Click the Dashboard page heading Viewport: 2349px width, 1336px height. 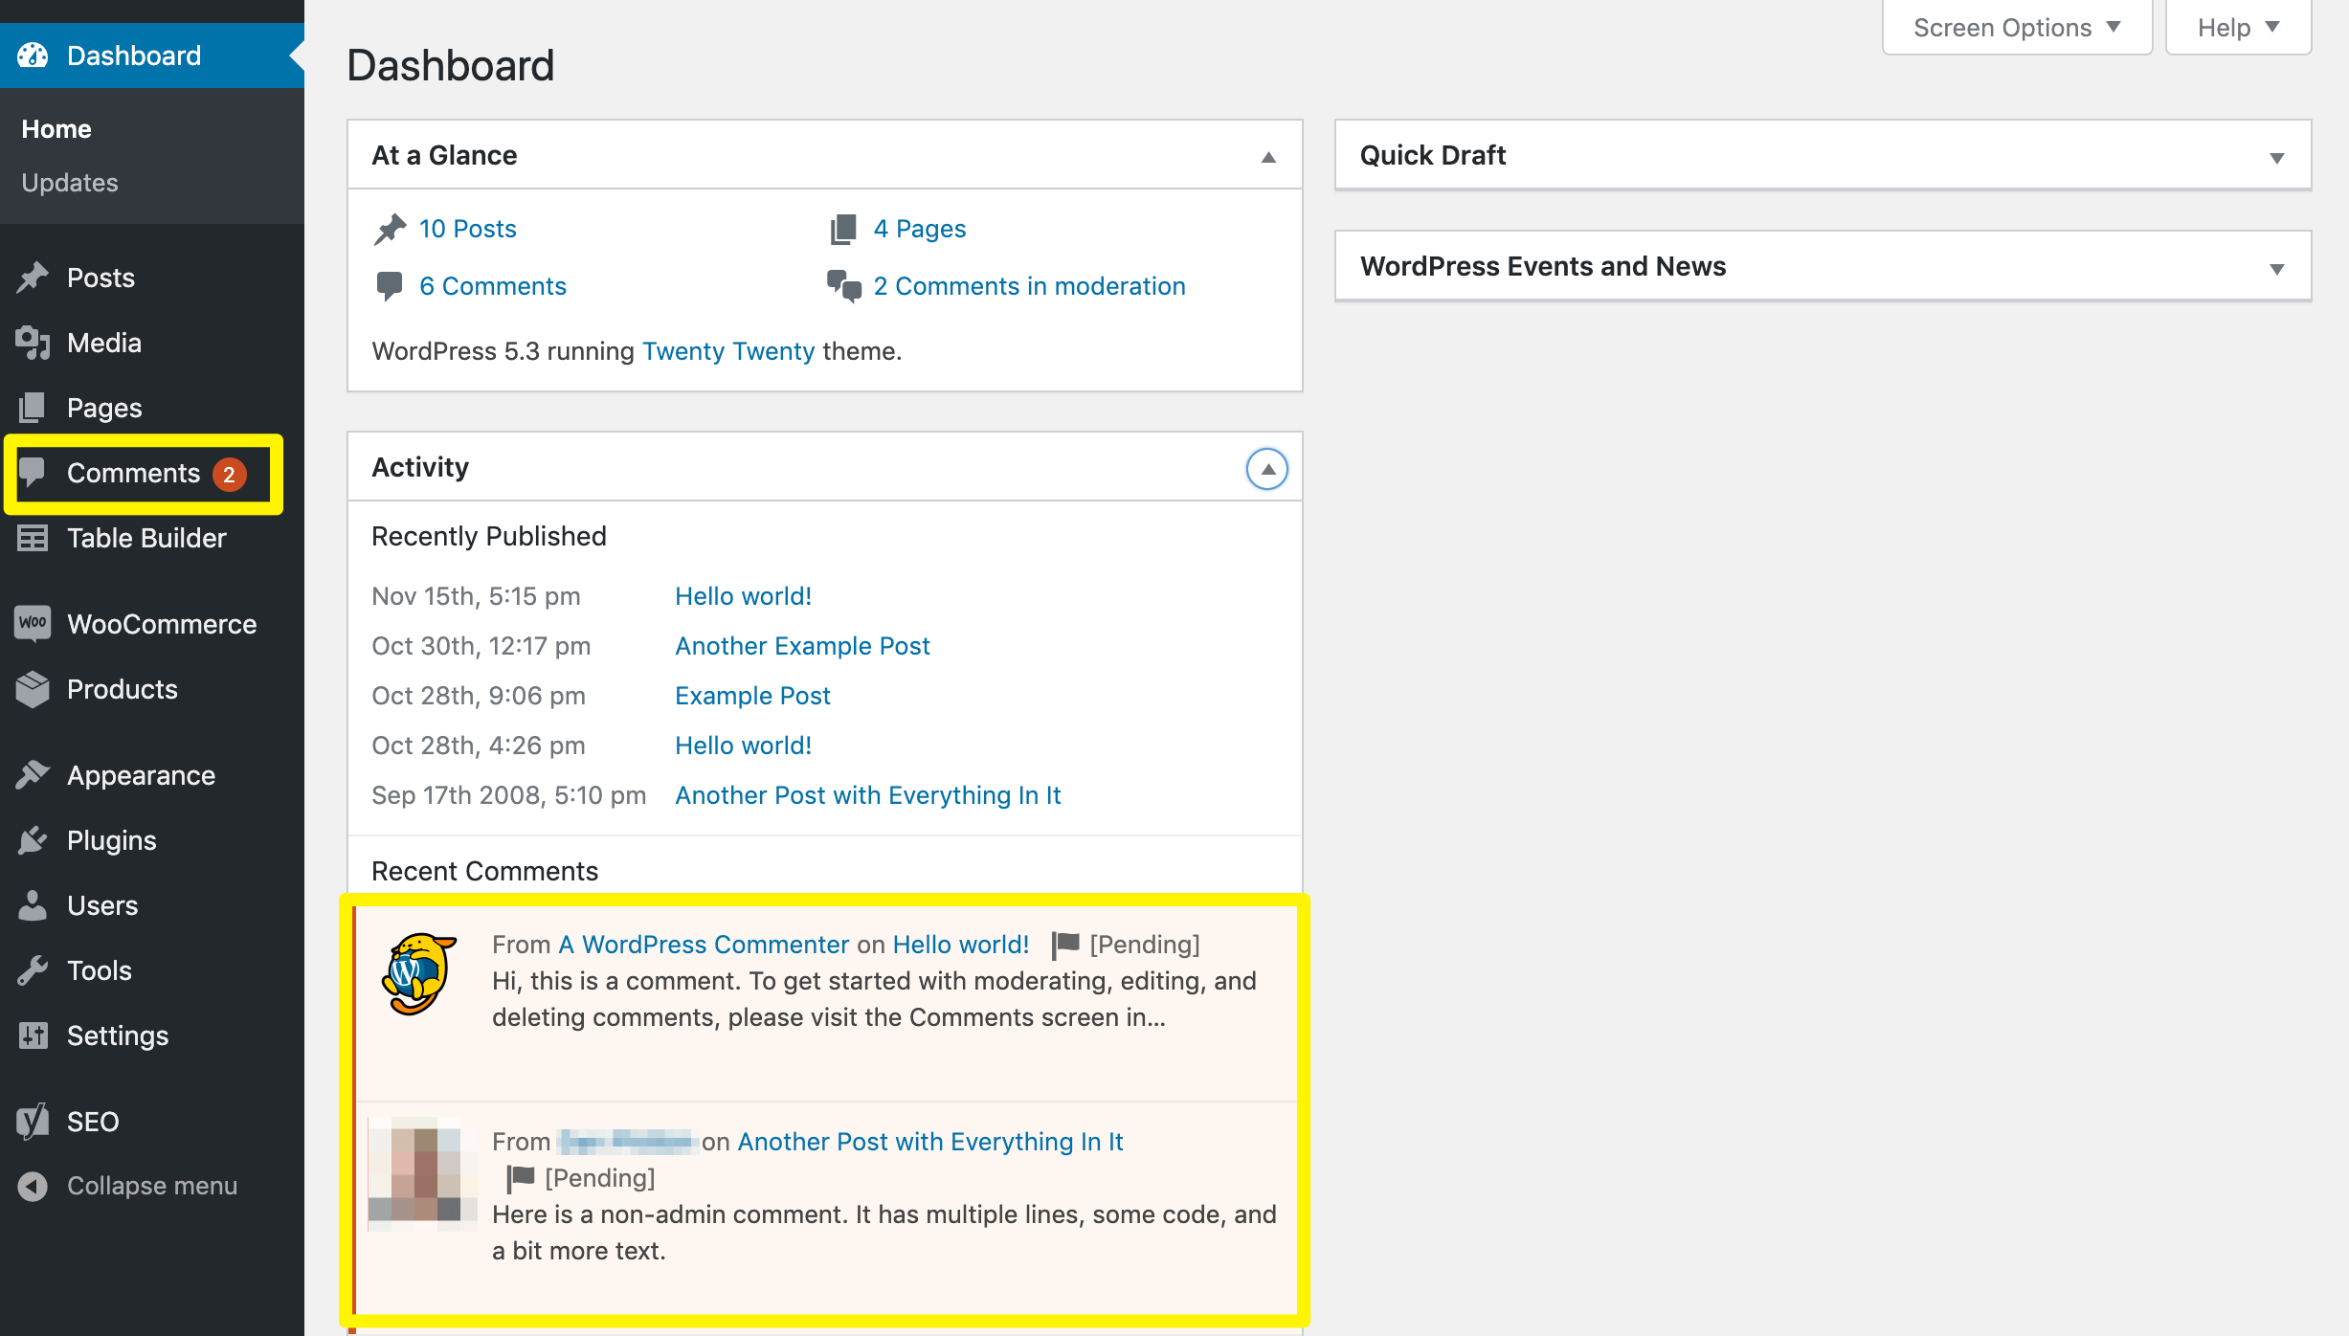click(x=451, y=65)
